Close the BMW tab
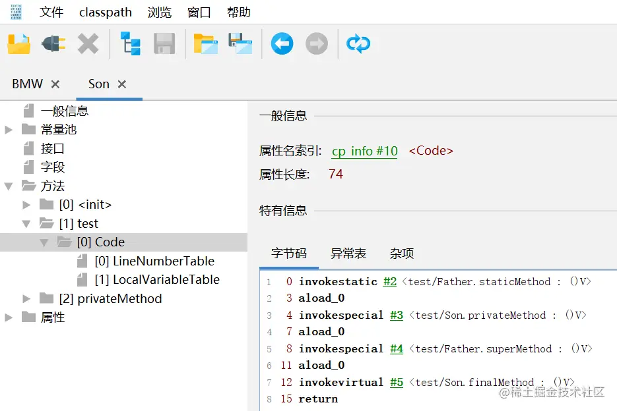The image size is (617, 411). click(x=55, y=84)
